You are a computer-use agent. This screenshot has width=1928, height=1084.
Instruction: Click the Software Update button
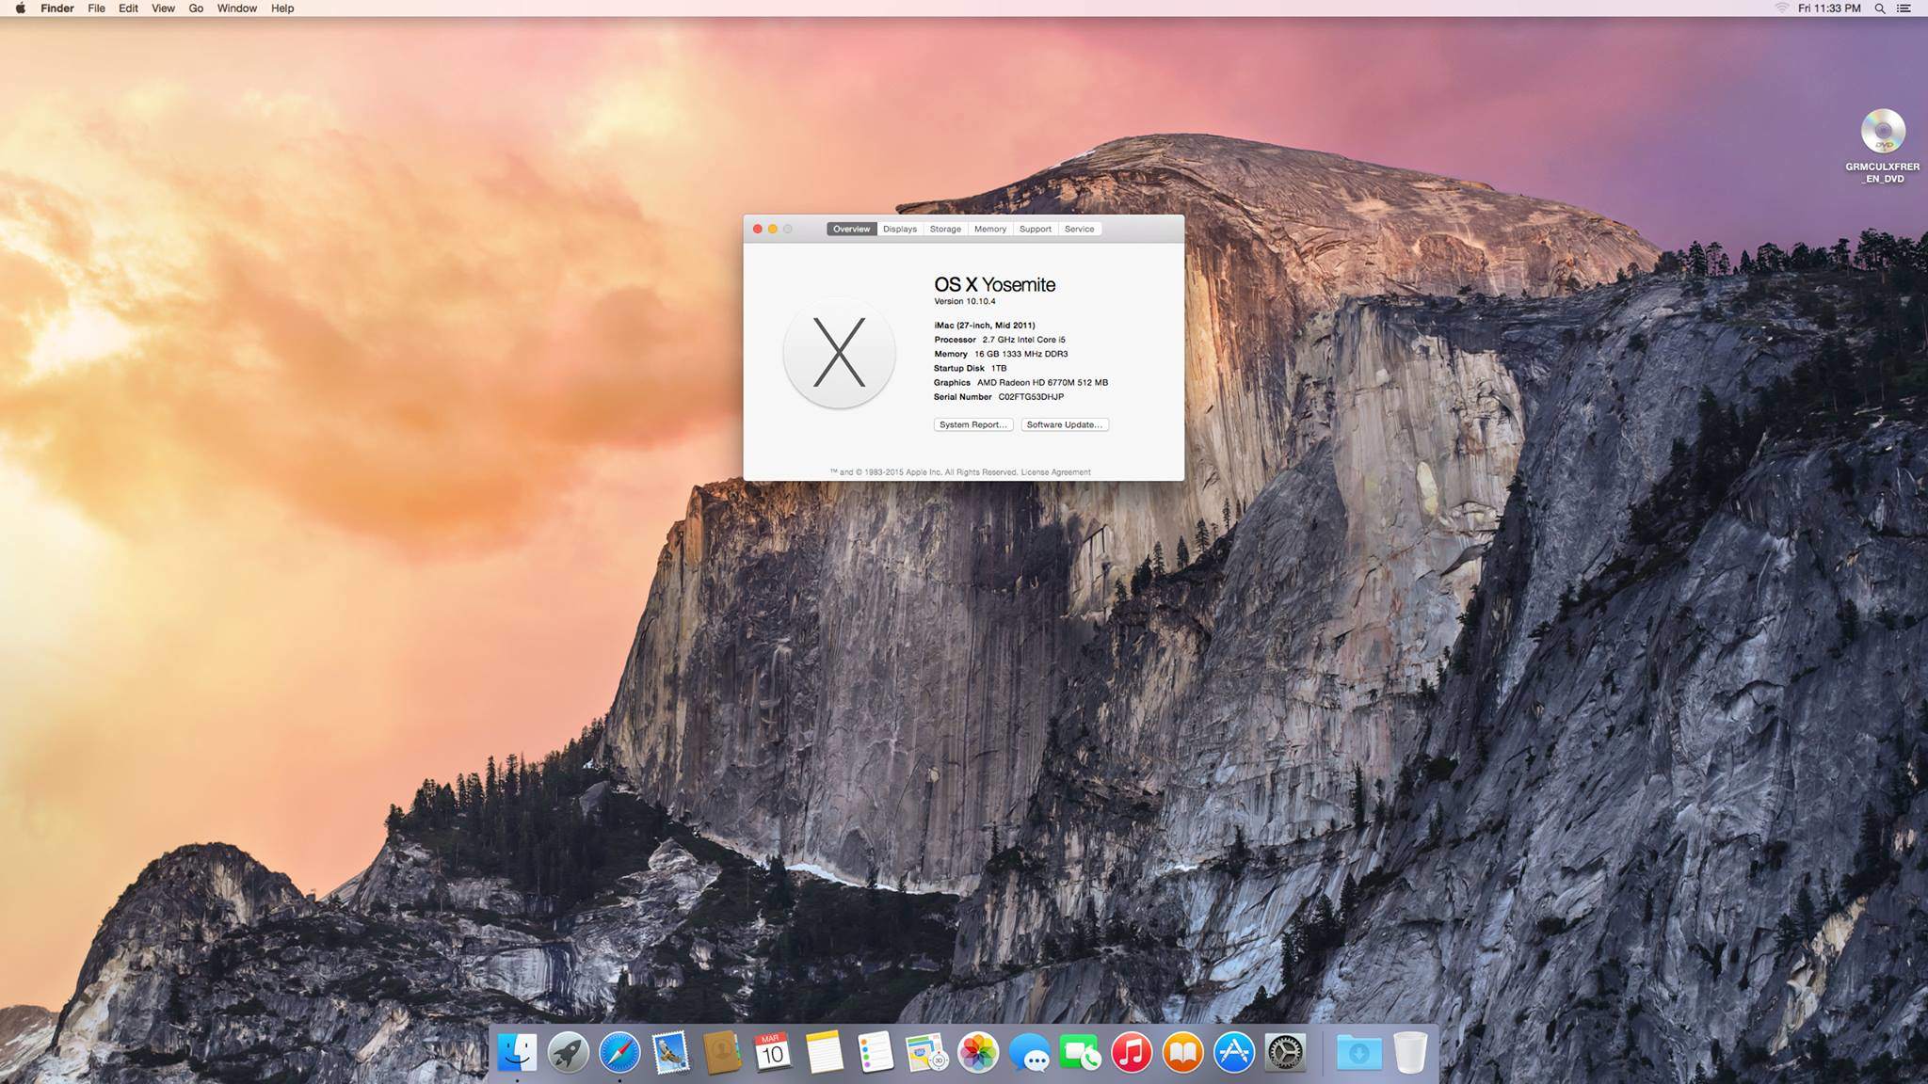pyautogui.click(x=1064, y=424)
